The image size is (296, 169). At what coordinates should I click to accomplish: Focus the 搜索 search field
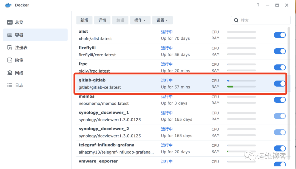pyautogui.click(x=261, y=20)
